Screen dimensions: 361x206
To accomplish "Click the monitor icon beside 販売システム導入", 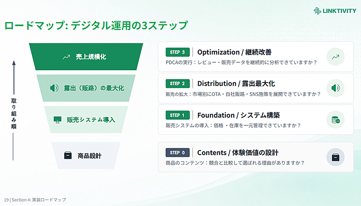I will (58, 119).
